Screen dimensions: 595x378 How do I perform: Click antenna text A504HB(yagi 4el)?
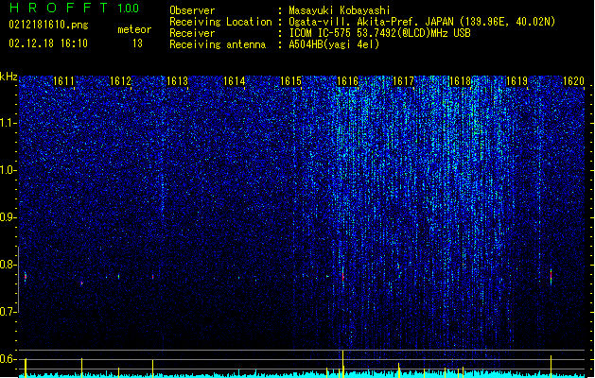pyautogui.click(x=334, y=44)
